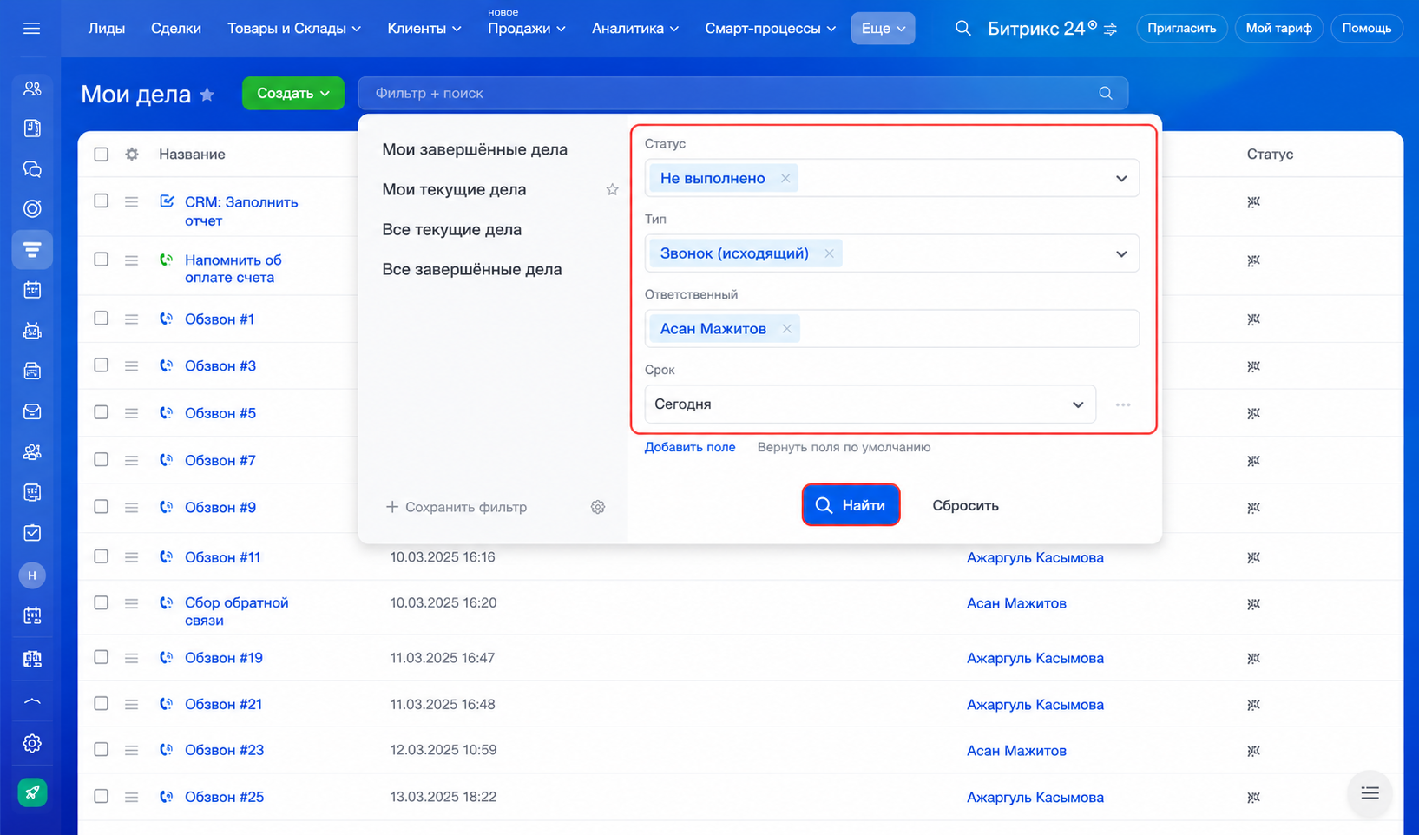
Task: Open the Мой тариф button
Action: tap(1278, 29)
